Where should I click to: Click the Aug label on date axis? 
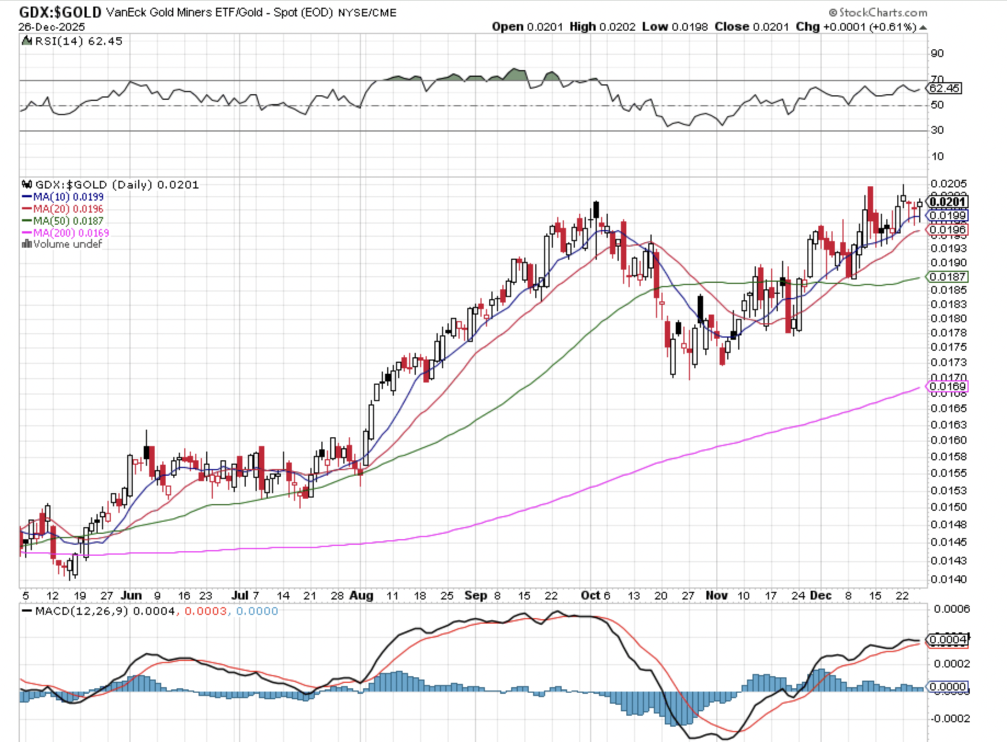click(361, 596)
